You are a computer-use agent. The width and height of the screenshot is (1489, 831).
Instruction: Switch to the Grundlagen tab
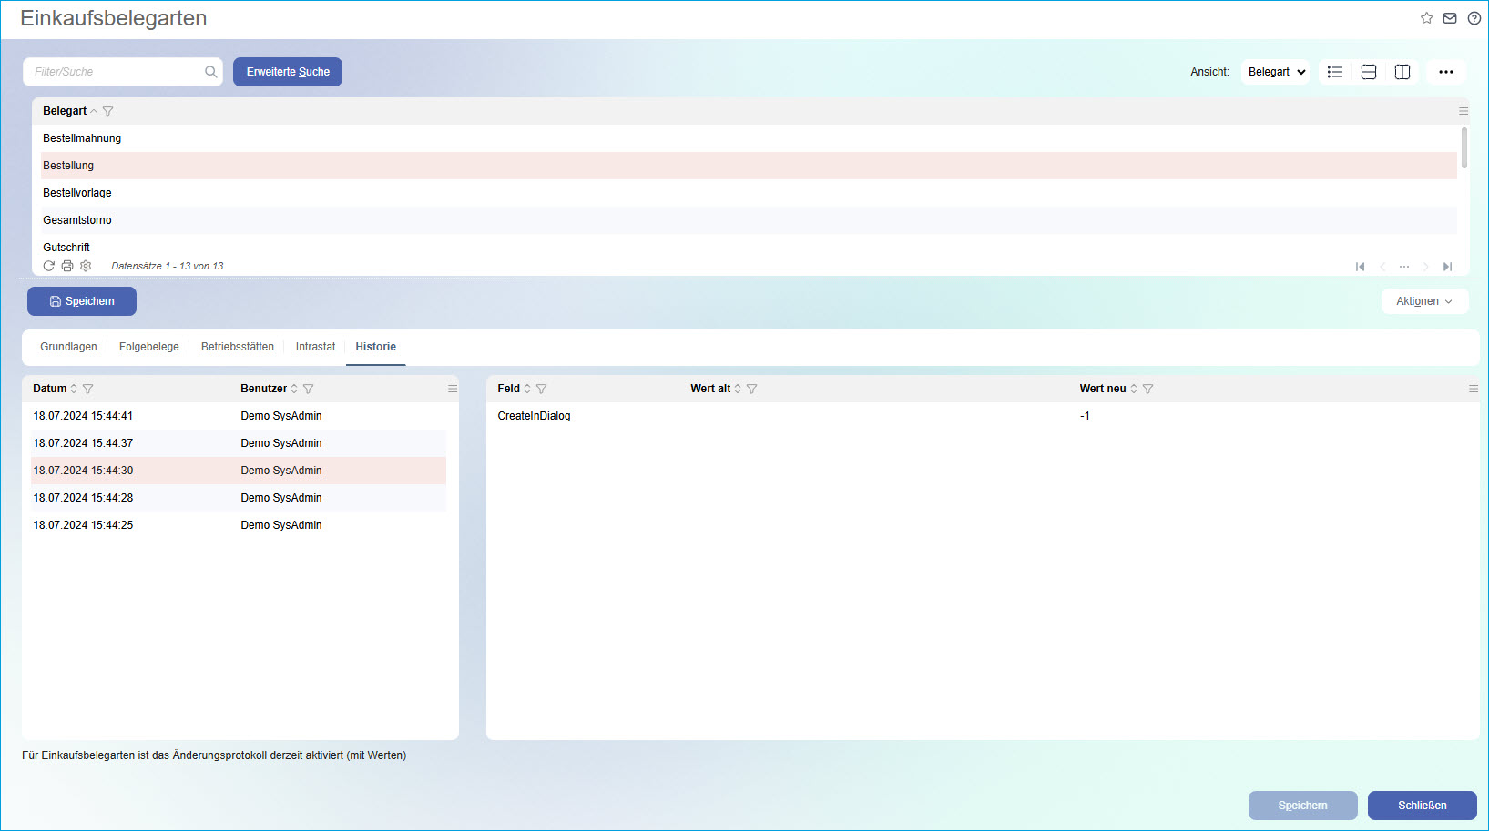(68, 347)
